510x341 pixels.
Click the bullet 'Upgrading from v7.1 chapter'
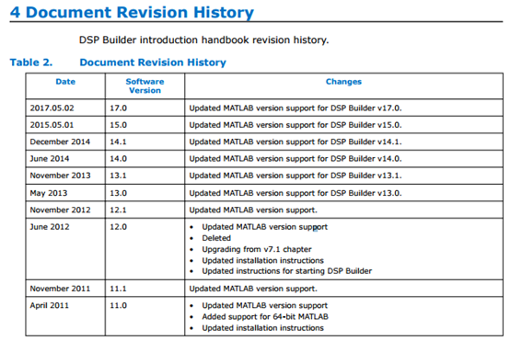[257, 249]
